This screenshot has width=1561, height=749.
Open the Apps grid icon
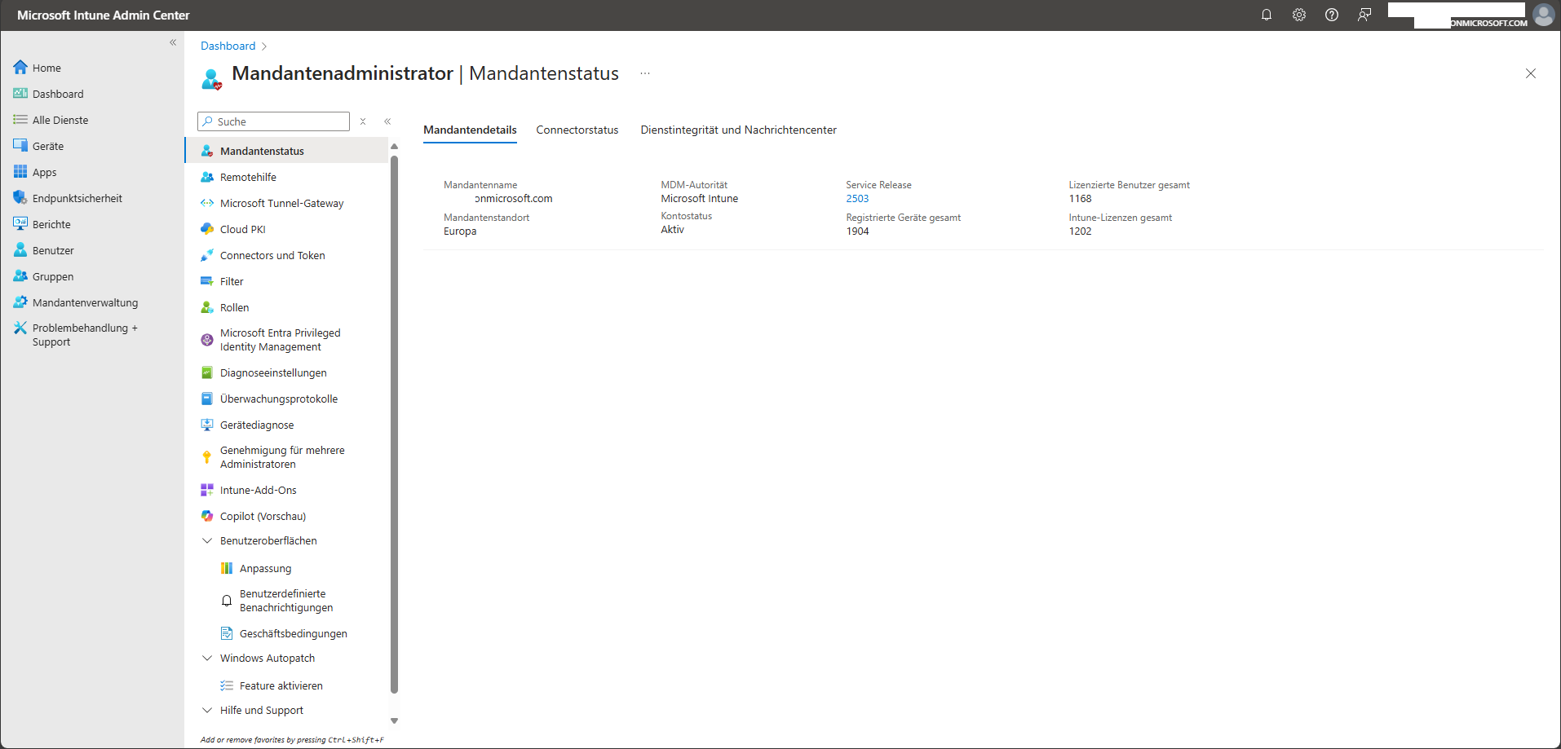(20, 172)
